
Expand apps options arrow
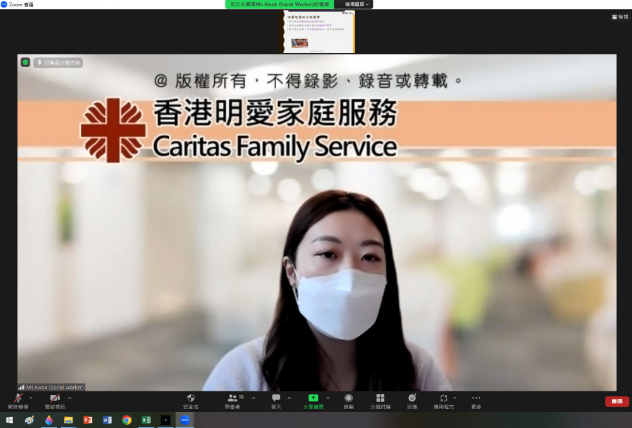(x=455, y=398)
